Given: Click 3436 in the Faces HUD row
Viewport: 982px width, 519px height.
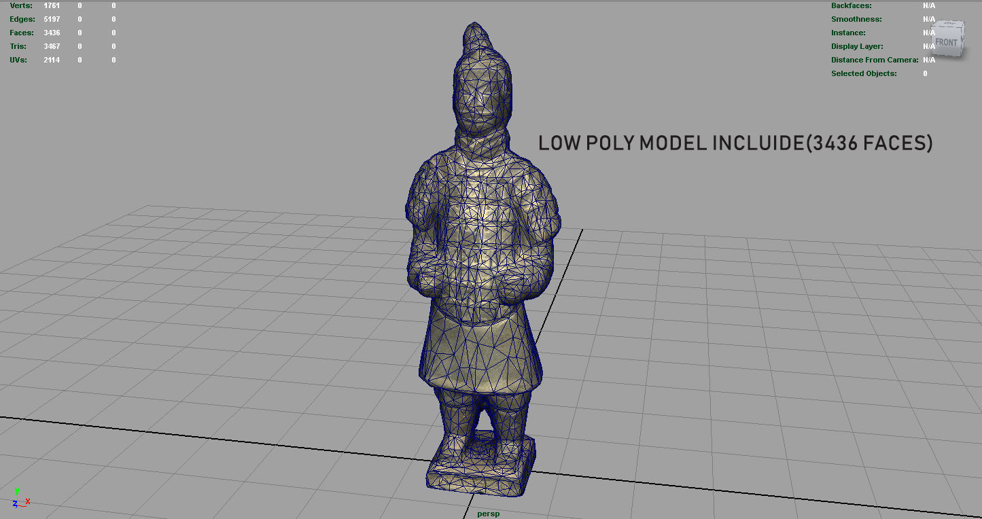Looking at the screenshot, I should (x=52, y=33).
